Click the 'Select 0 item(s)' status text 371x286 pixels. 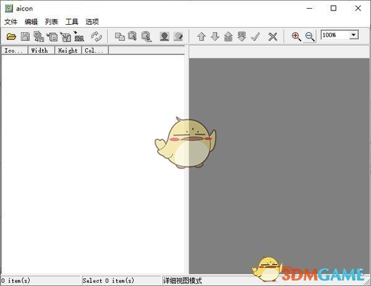coord(108,281)
